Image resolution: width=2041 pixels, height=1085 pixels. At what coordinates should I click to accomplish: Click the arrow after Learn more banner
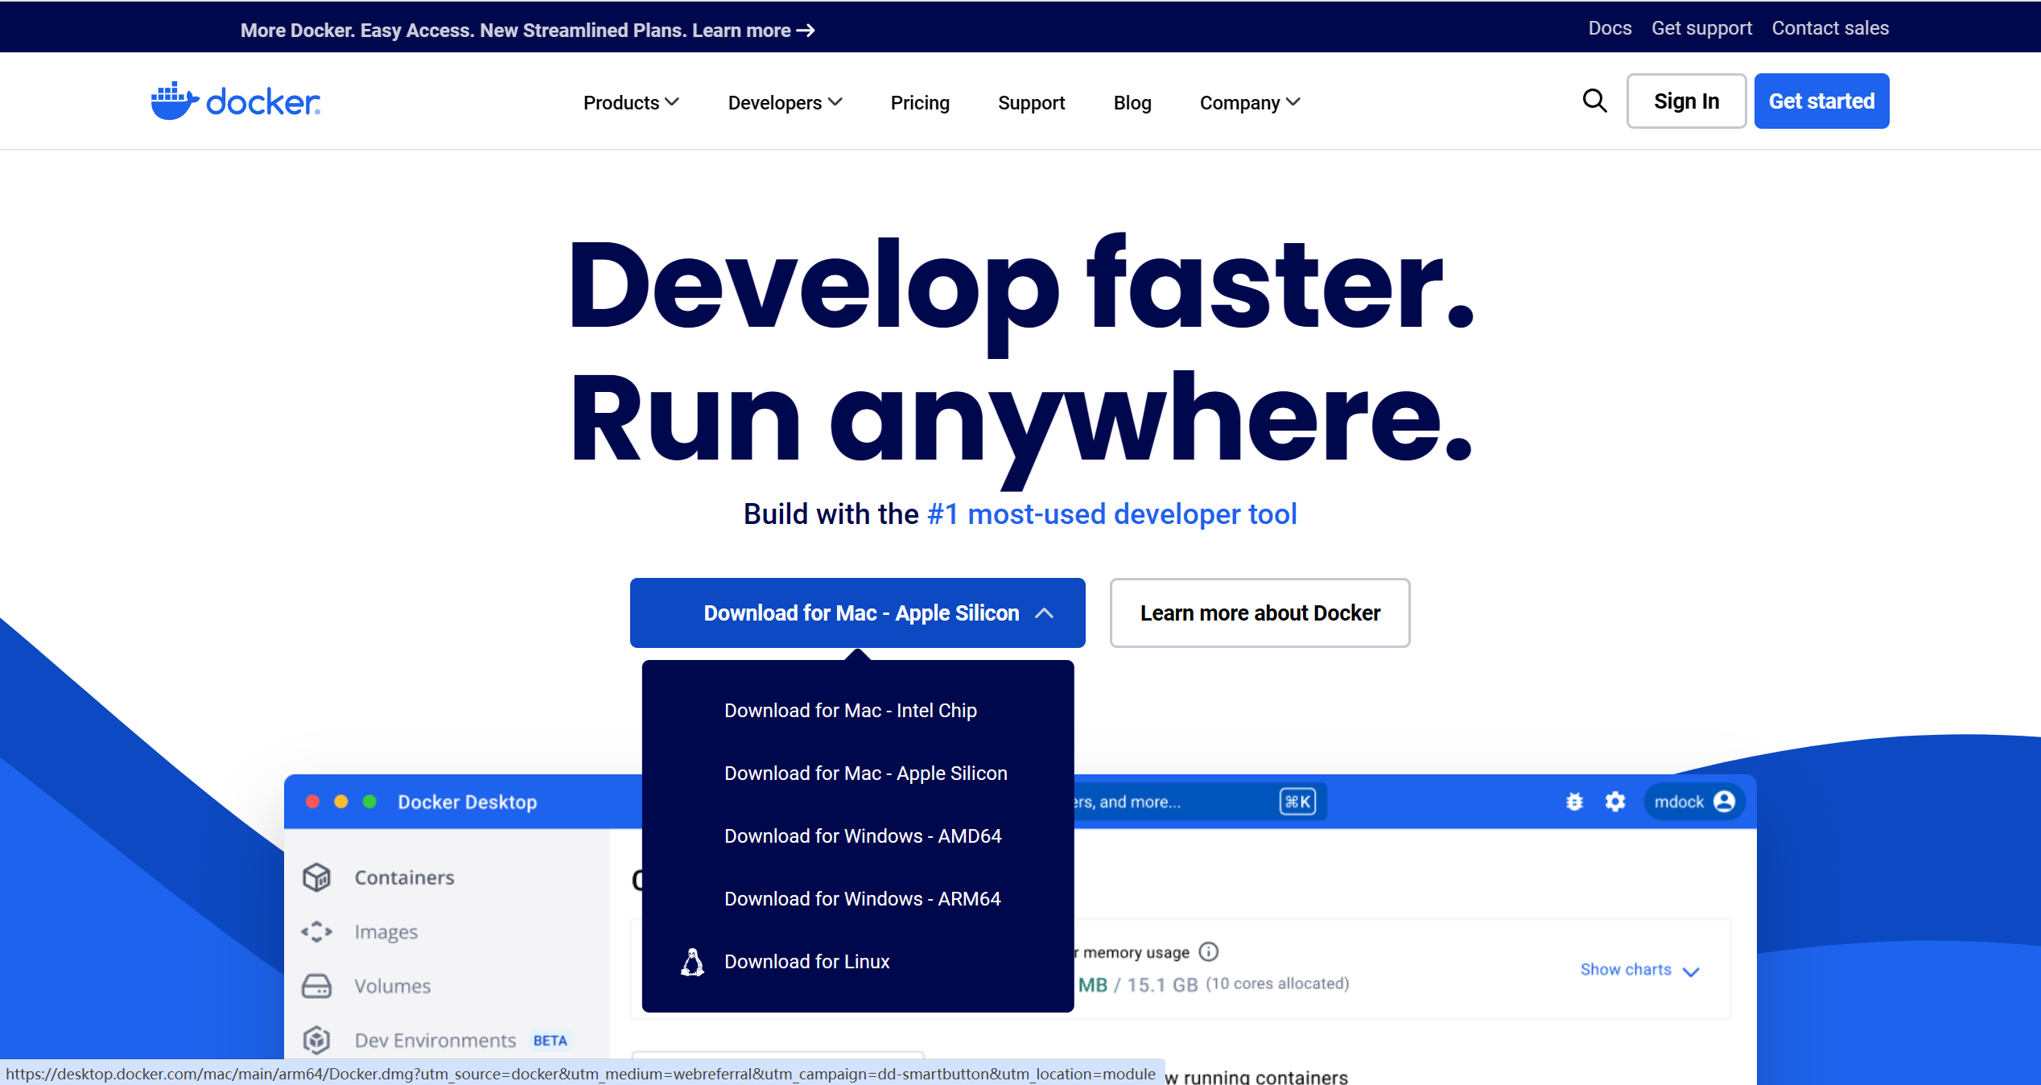[x=806, y=31]
